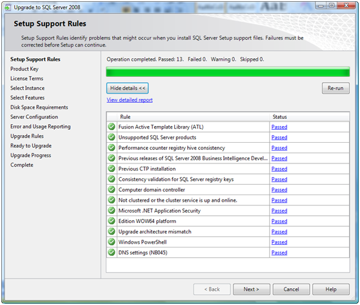The image size is (360, 305).
Task: Open Passed link for Edition WOW64 platform
Action: pos(279,221)
